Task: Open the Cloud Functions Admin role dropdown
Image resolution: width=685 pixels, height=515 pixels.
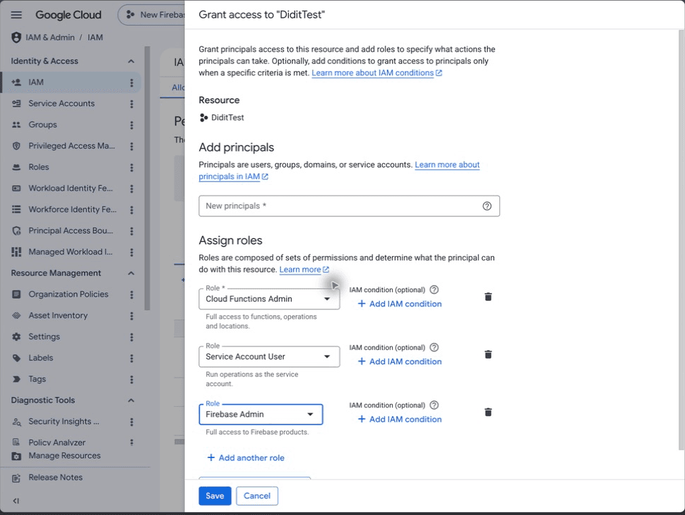Action: coord(269,299)
